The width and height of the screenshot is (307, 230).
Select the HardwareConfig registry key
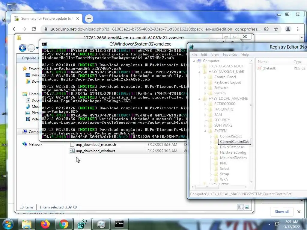point(233,152)
